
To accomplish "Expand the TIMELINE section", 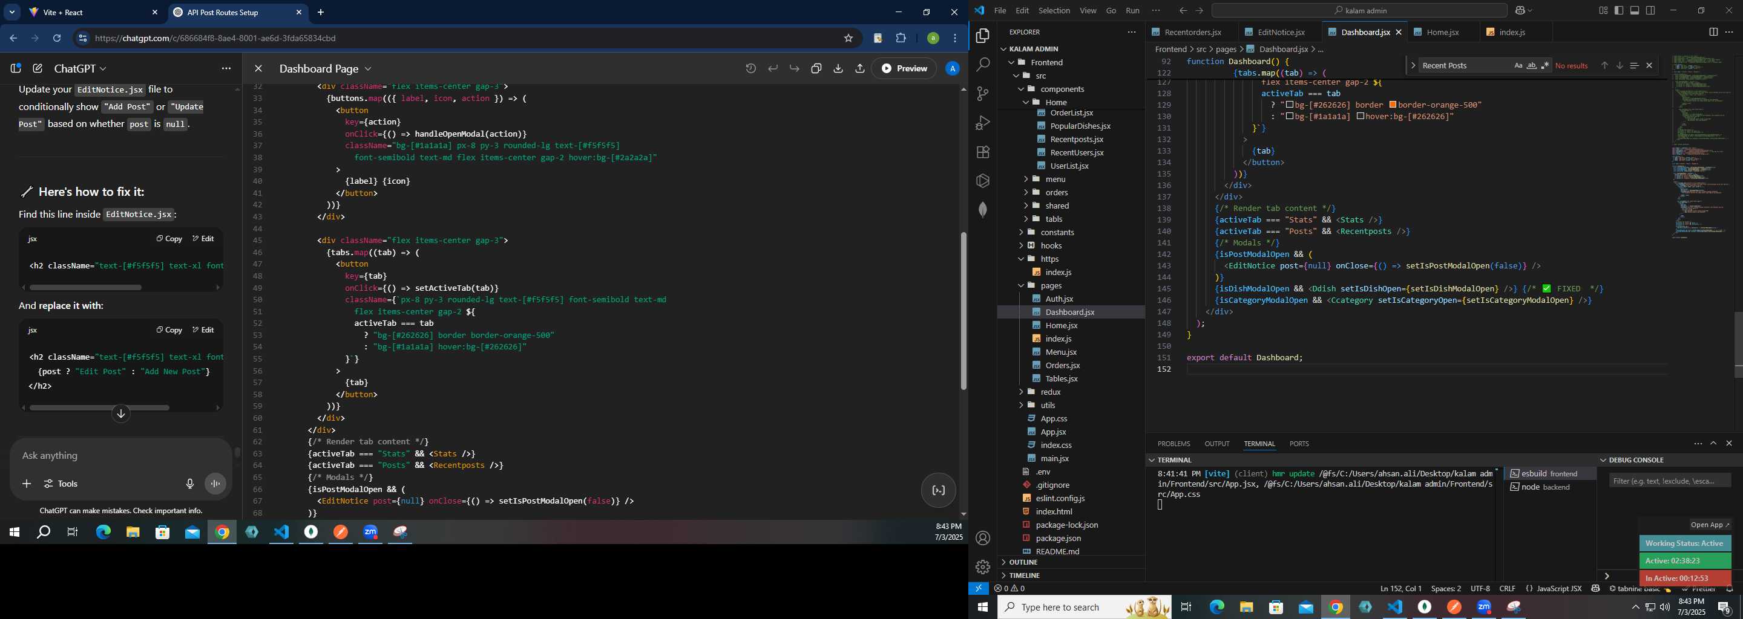I will tap(1025, 575).
